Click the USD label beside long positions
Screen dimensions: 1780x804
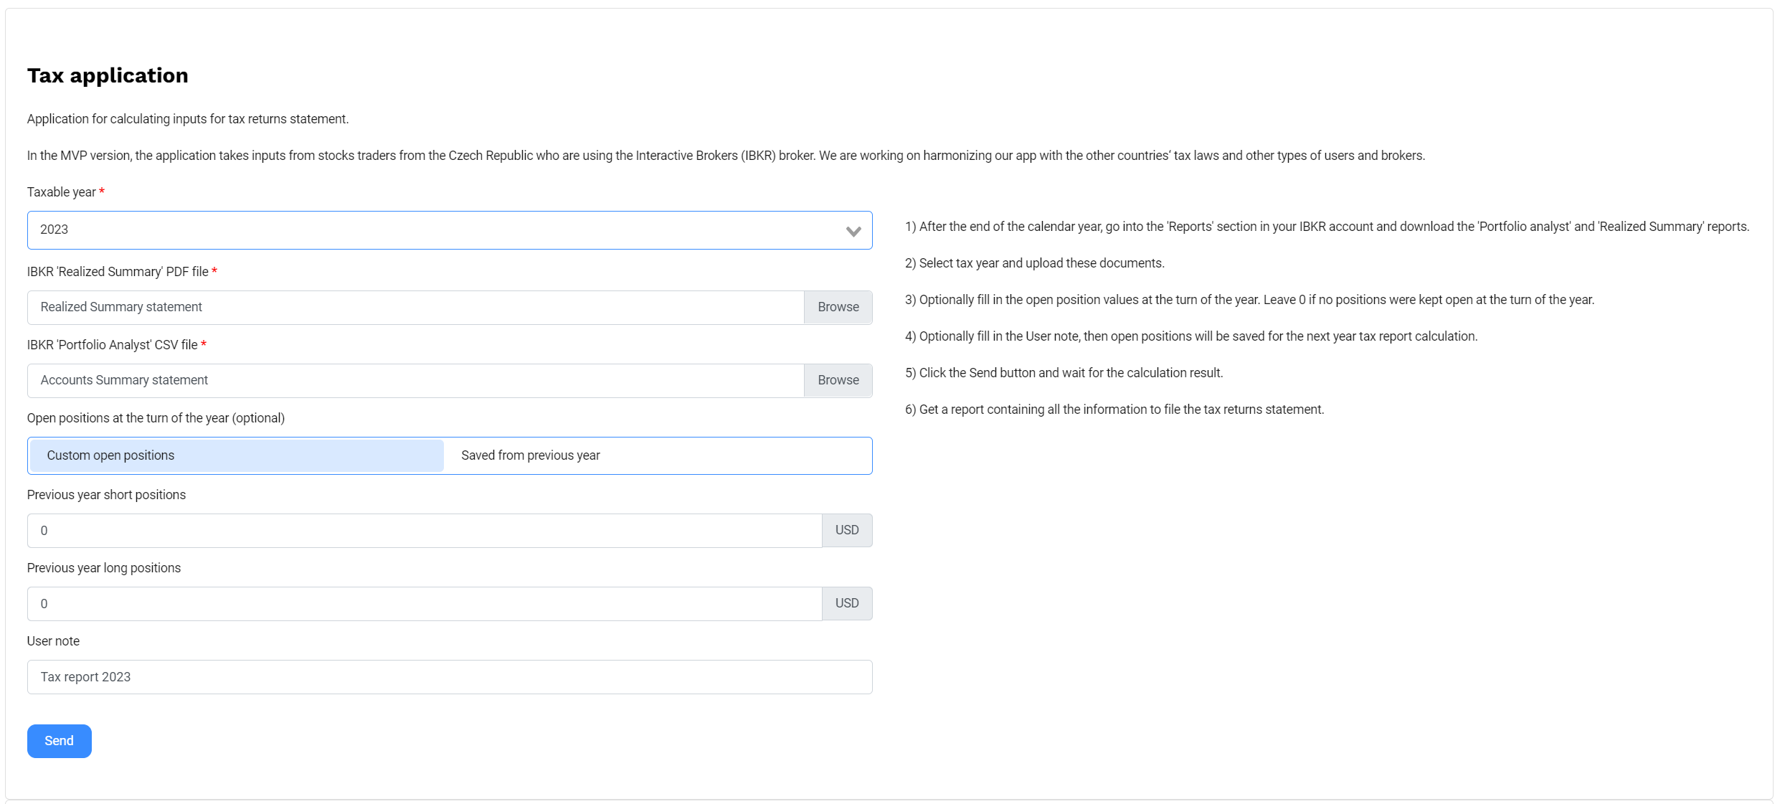click(x=846, y=604)
